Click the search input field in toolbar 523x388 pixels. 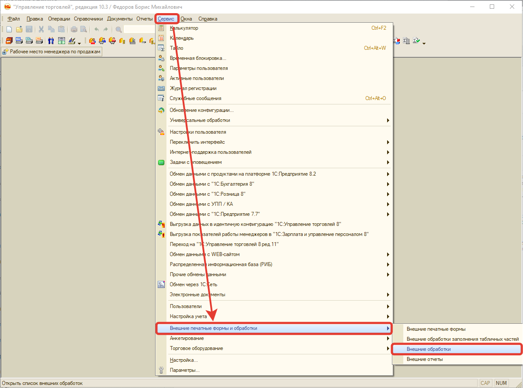point(140,29)
